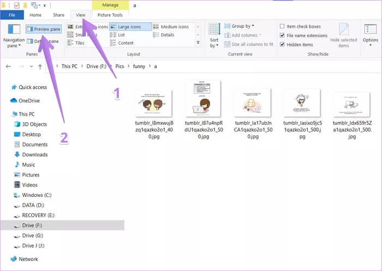Click the Tiles layout icon
Viewport: 382px width, 271px height.
pyautogui.click(x=70, y=43)
